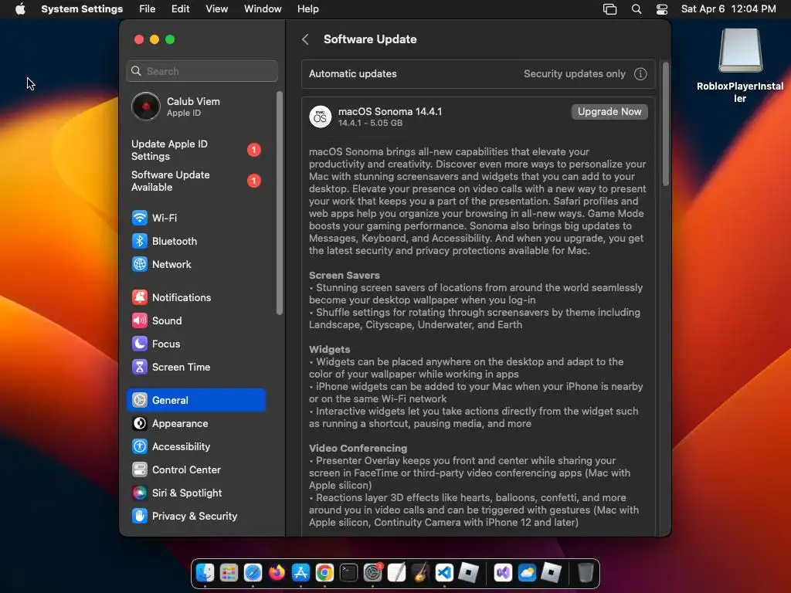Open Software Update Available notice
Viewport: 791px width, 593px height.
[x=195, y=181]
